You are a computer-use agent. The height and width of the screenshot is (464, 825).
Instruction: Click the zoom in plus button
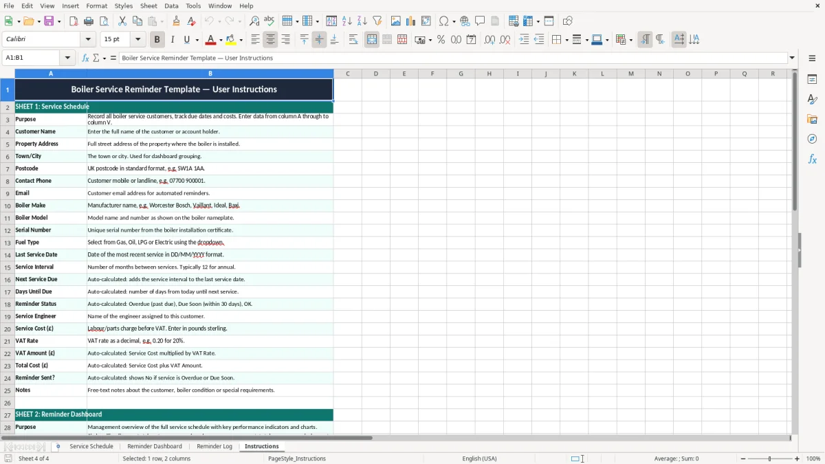[797, 459]
